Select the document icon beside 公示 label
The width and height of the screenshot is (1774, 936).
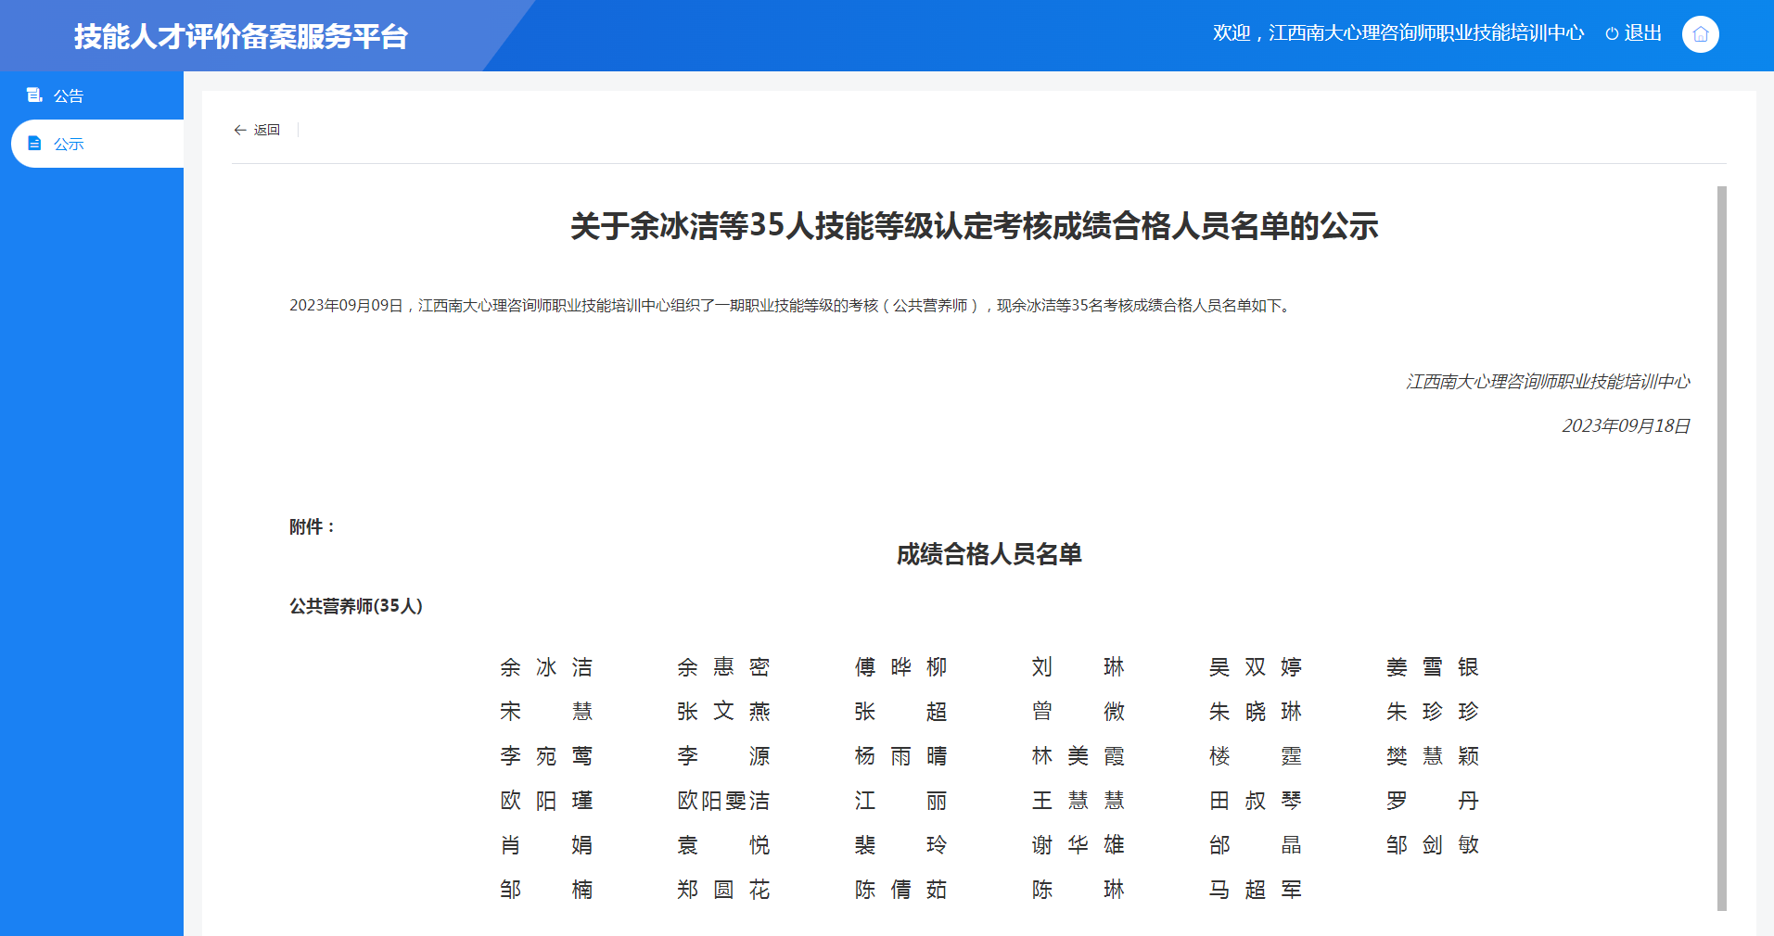pyautogui.click(x=35, y=144)
